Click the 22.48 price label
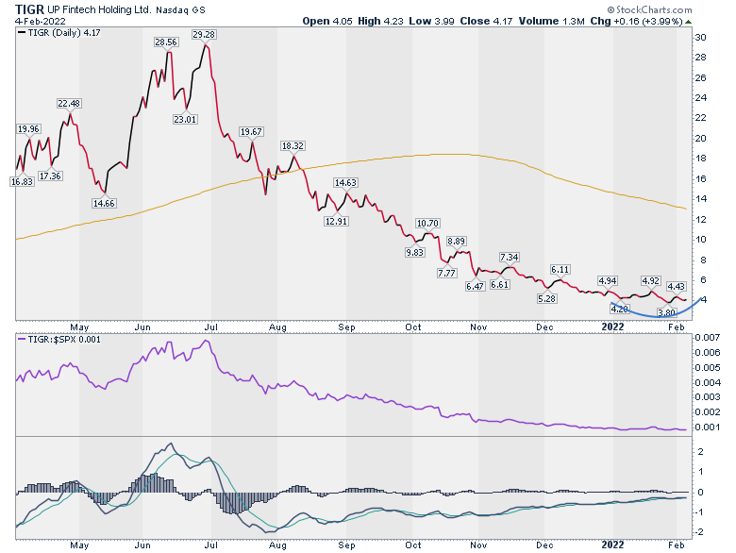This screenshot has width=736, height=553. click(x=69, y=103)
